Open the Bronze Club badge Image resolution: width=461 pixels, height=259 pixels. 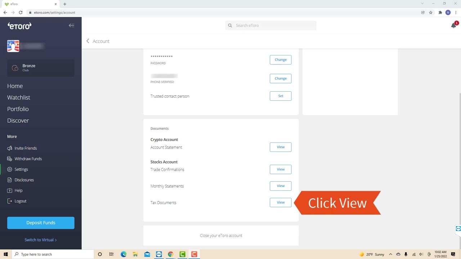(x=41, y=68)
